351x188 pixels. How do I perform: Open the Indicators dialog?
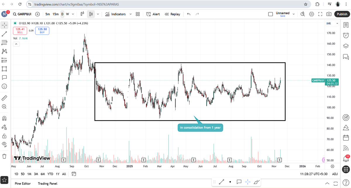tap(115, 14)
